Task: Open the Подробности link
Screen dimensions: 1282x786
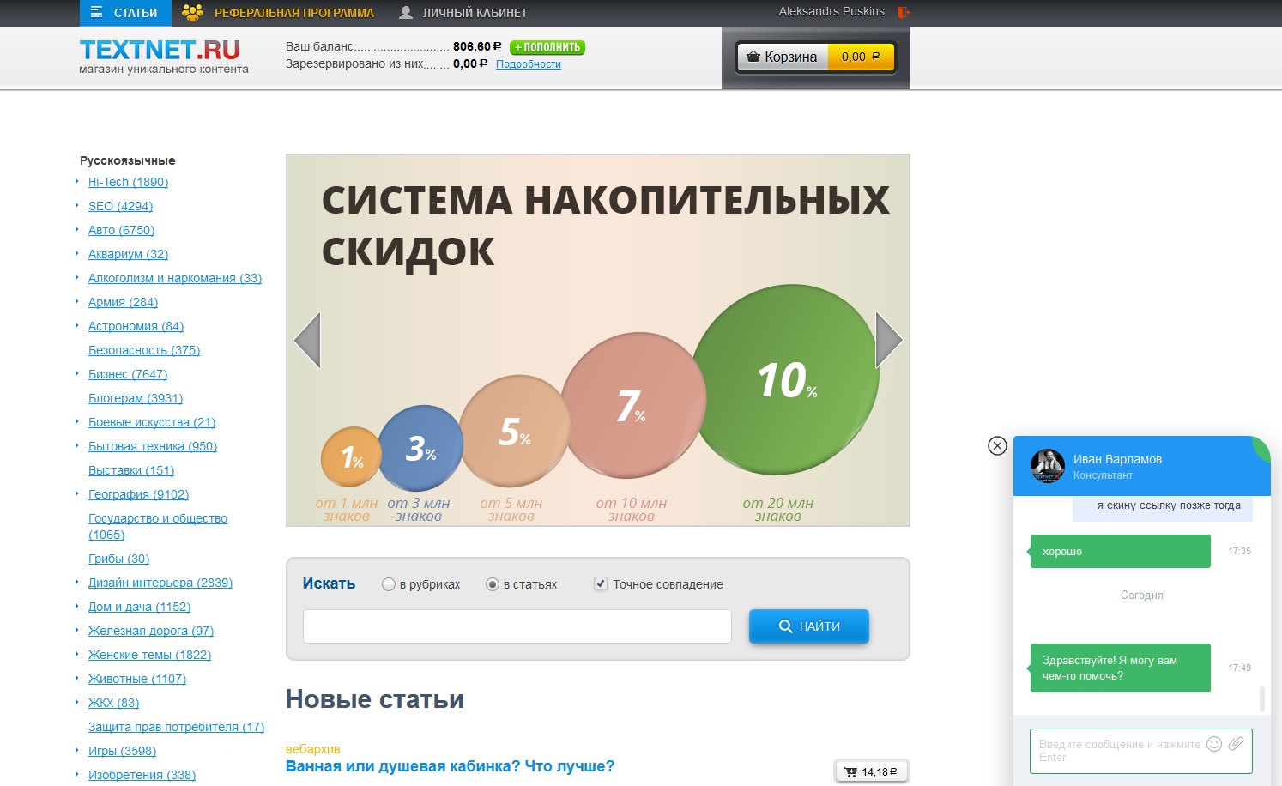Action: (528, 64)
